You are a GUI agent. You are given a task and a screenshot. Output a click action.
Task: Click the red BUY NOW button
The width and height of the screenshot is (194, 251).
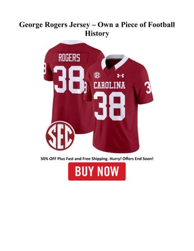tap(97, 172)
